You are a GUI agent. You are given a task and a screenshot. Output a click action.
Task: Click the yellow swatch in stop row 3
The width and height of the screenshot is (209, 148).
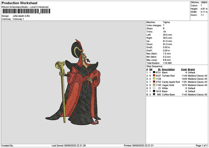154,79
